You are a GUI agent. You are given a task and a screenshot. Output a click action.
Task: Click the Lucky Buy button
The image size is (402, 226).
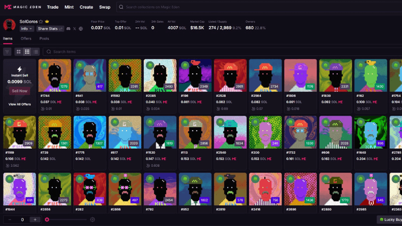coord(390,219)
